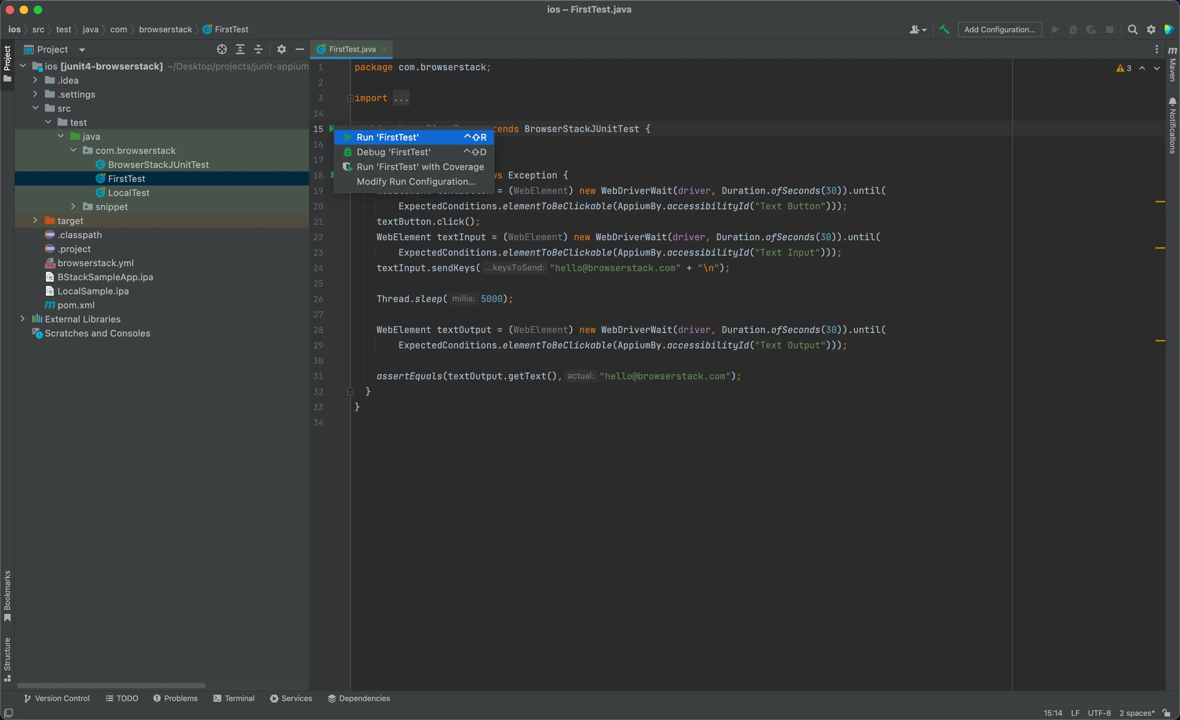This screenshot has height=720, width=1180.
Task: Expand the target folder
Action: click(35, 220)
